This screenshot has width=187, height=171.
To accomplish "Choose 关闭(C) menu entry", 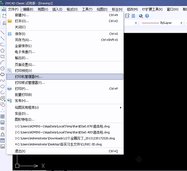I will 65,27.
